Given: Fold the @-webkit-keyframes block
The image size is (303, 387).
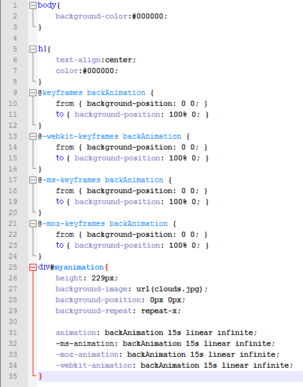Looking at the screenshot, I should 33,137.
